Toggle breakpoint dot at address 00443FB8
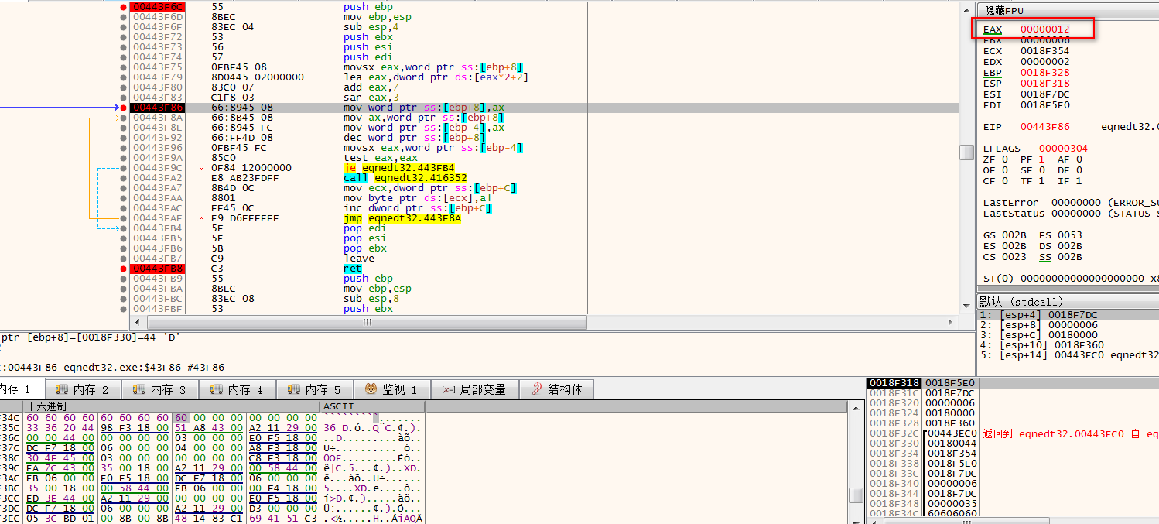Viewport: 1159px width, 524px height. [x=124, y=269]
